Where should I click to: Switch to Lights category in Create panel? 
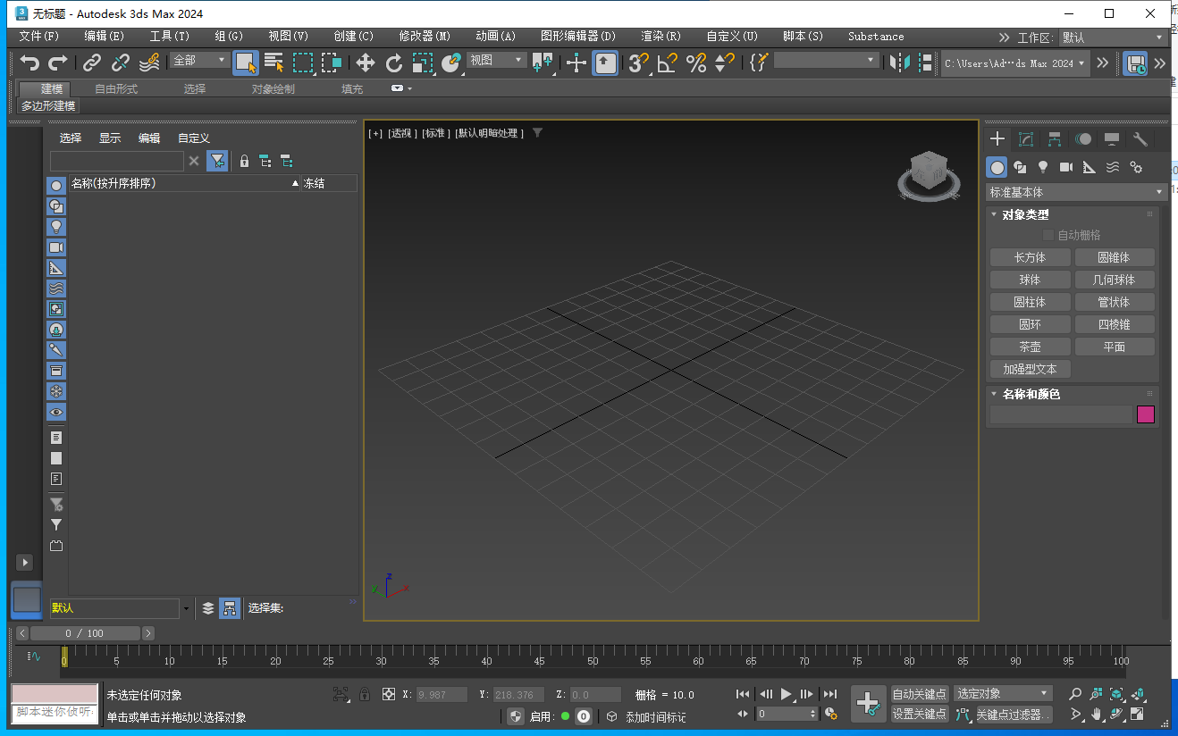1042,167
